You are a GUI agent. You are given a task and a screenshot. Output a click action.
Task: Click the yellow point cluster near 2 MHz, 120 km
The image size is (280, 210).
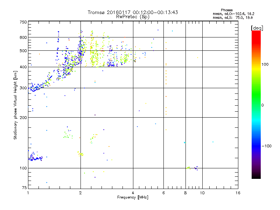pyautogui.click(x=80, y=154)
